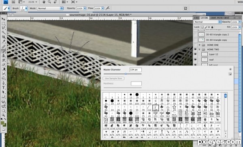Toggle Quick Mask mode in toolbox
The width and height of the screenshot is (243, 147).
pos(3,129)
